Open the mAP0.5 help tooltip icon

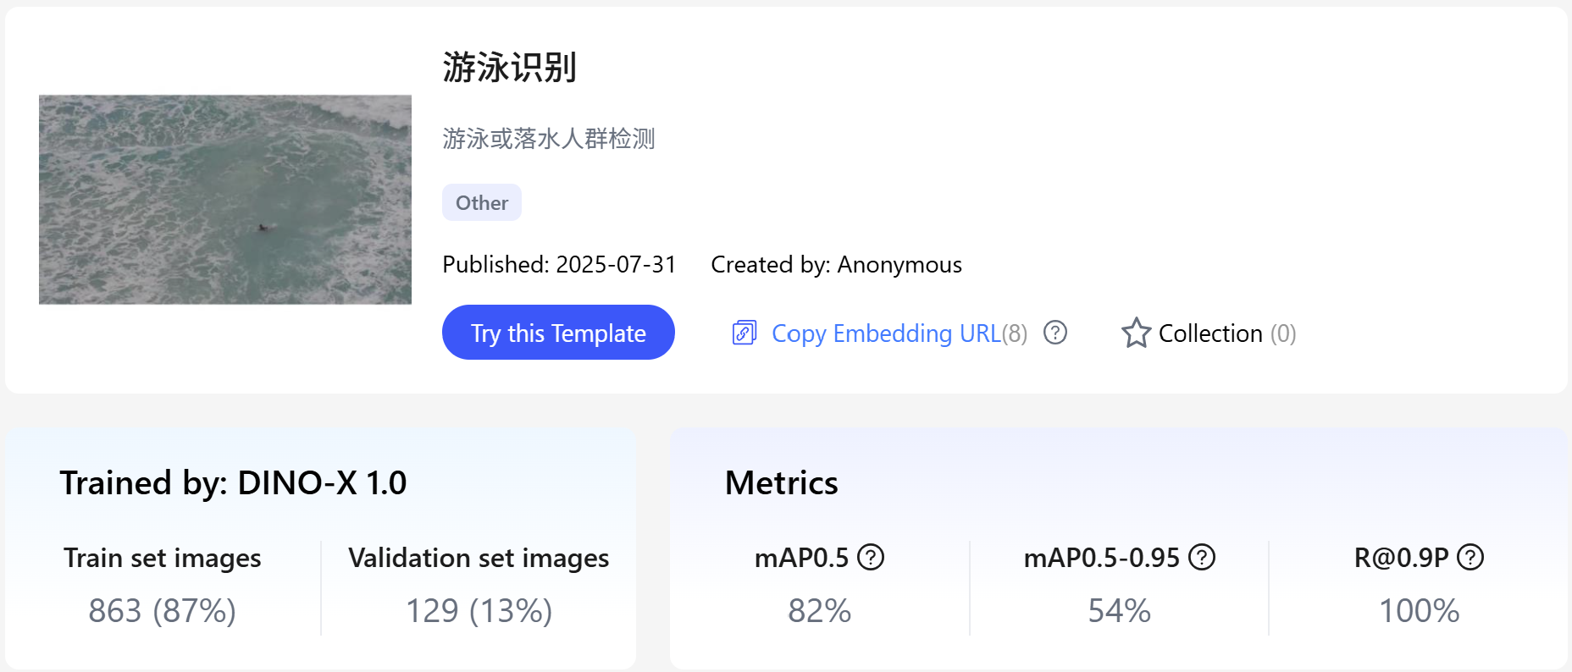pos(871,557)
